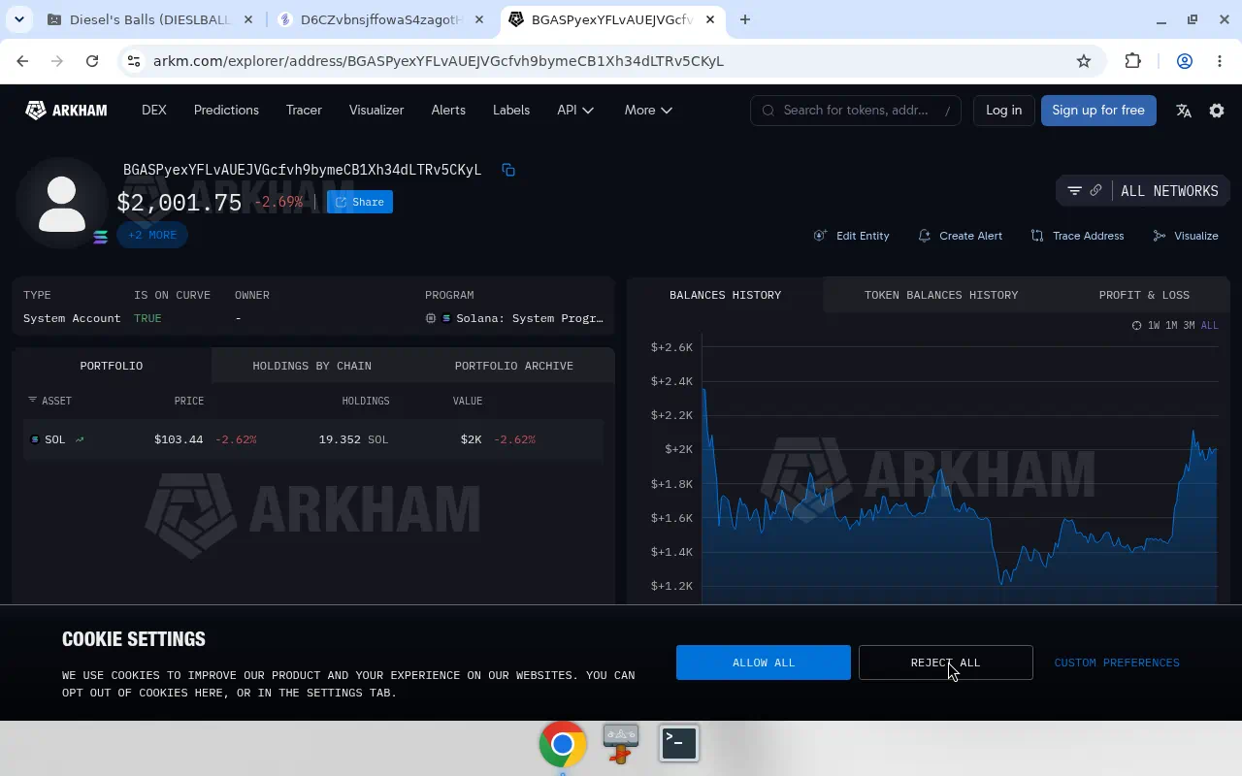
Task: Expand the More dropdown menu
Action: point(648,111)
